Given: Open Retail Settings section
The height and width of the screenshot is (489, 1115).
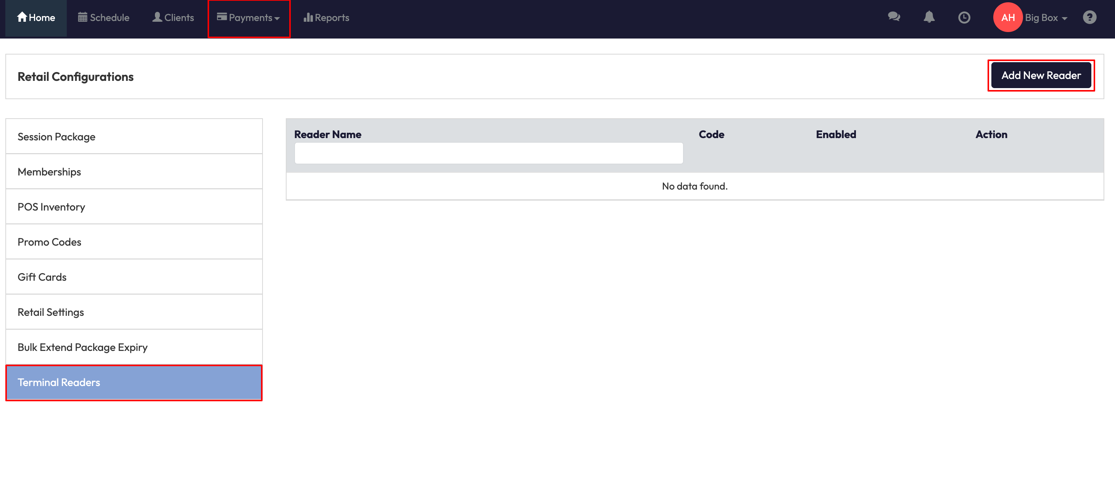Looking at the screenshot, I should [134, 312].
